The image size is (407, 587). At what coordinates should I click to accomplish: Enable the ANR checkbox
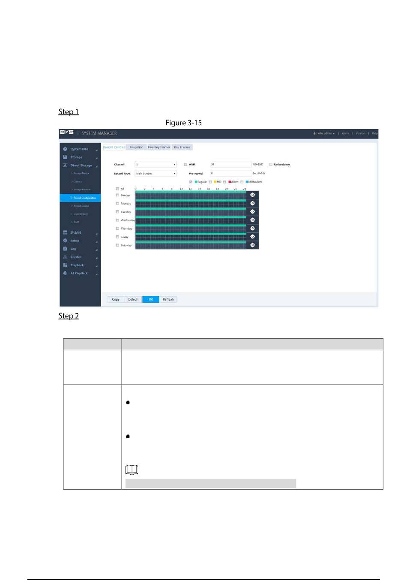(186, 165)
